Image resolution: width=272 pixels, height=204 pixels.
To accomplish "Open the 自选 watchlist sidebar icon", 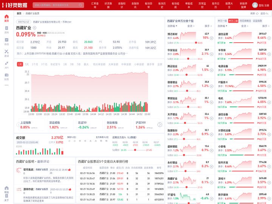I will coord(6,40).
